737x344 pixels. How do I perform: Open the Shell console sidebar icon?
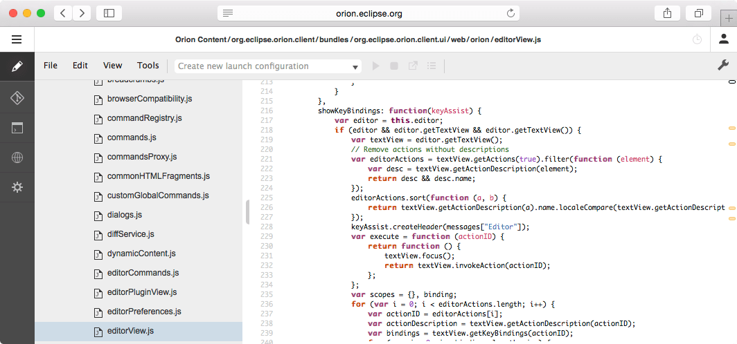17,128
